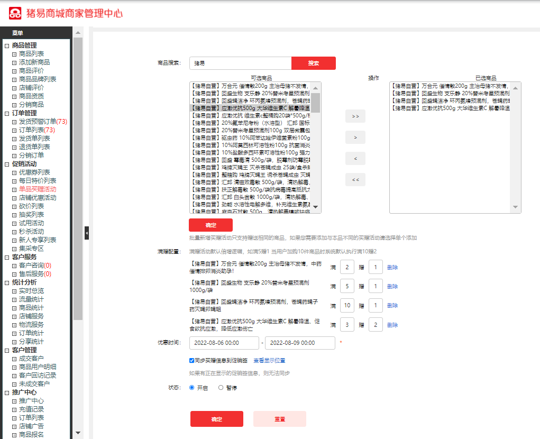
Task: Focus the 商品搜索 input field
Action: pos(241,63)
